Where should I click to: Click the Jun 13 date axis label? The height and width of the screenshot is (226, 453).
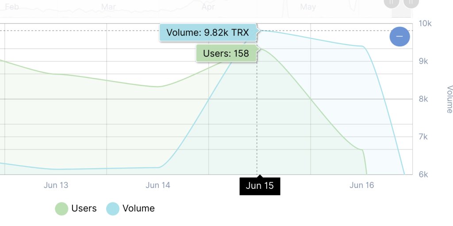[x=56, y=185]
